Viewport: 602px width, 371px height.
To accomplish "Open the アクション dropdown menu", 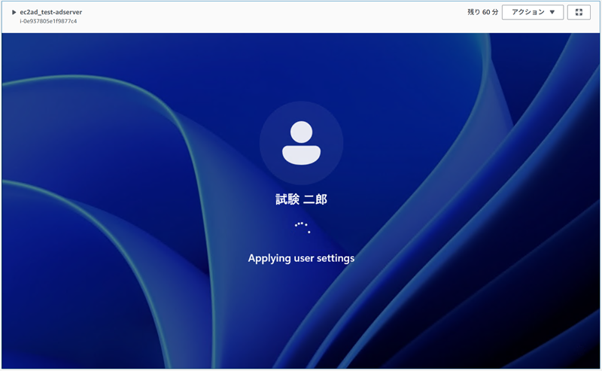I will pyautogui.click(x=532, y=12).
